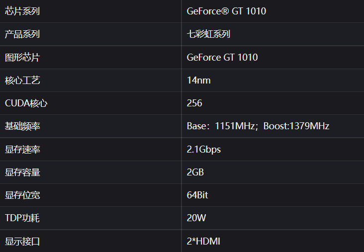
Task: Select the 2.1Gbps memory speed value
Action: tap(204, 149)
